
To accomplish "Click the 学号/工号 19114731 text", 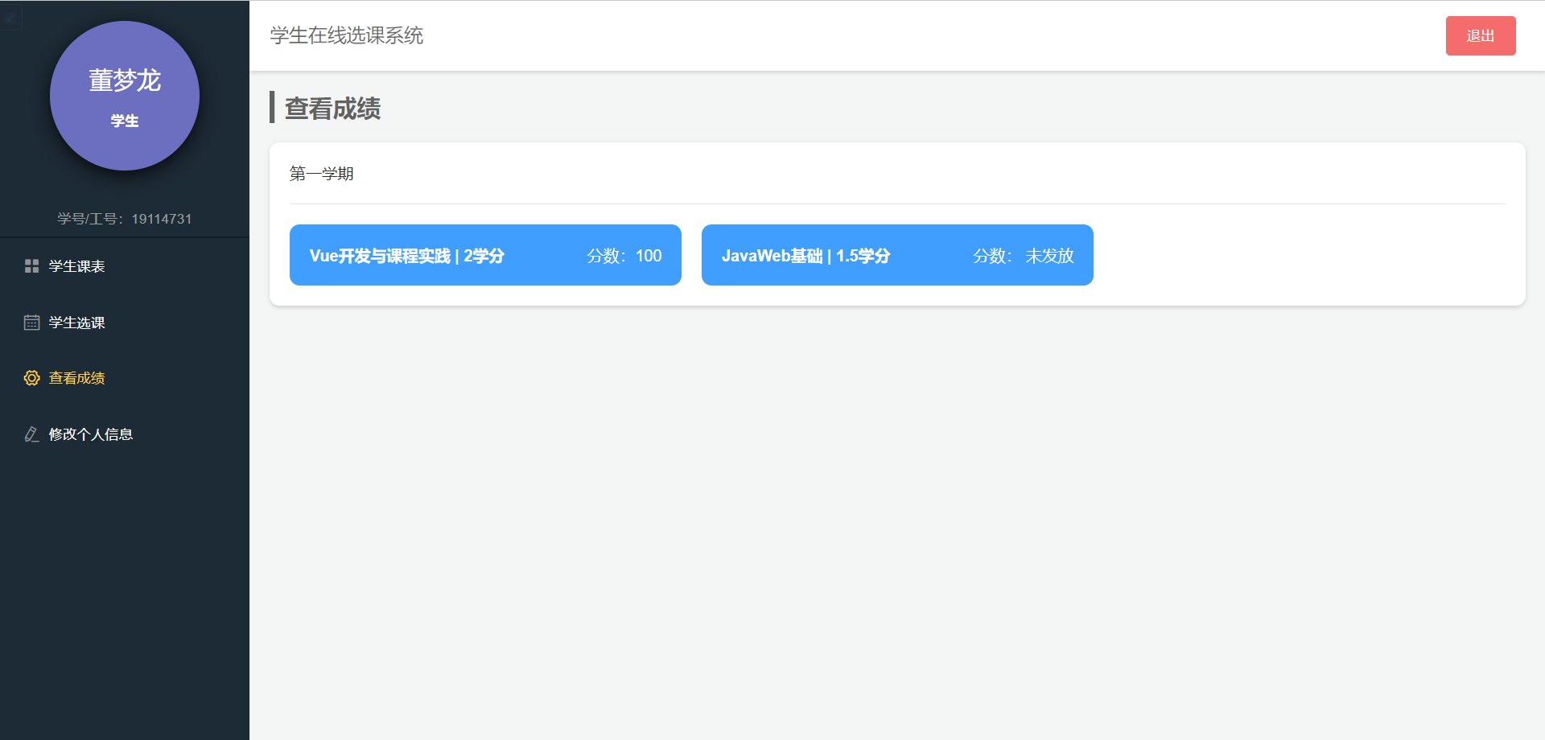I will [125, 219].
